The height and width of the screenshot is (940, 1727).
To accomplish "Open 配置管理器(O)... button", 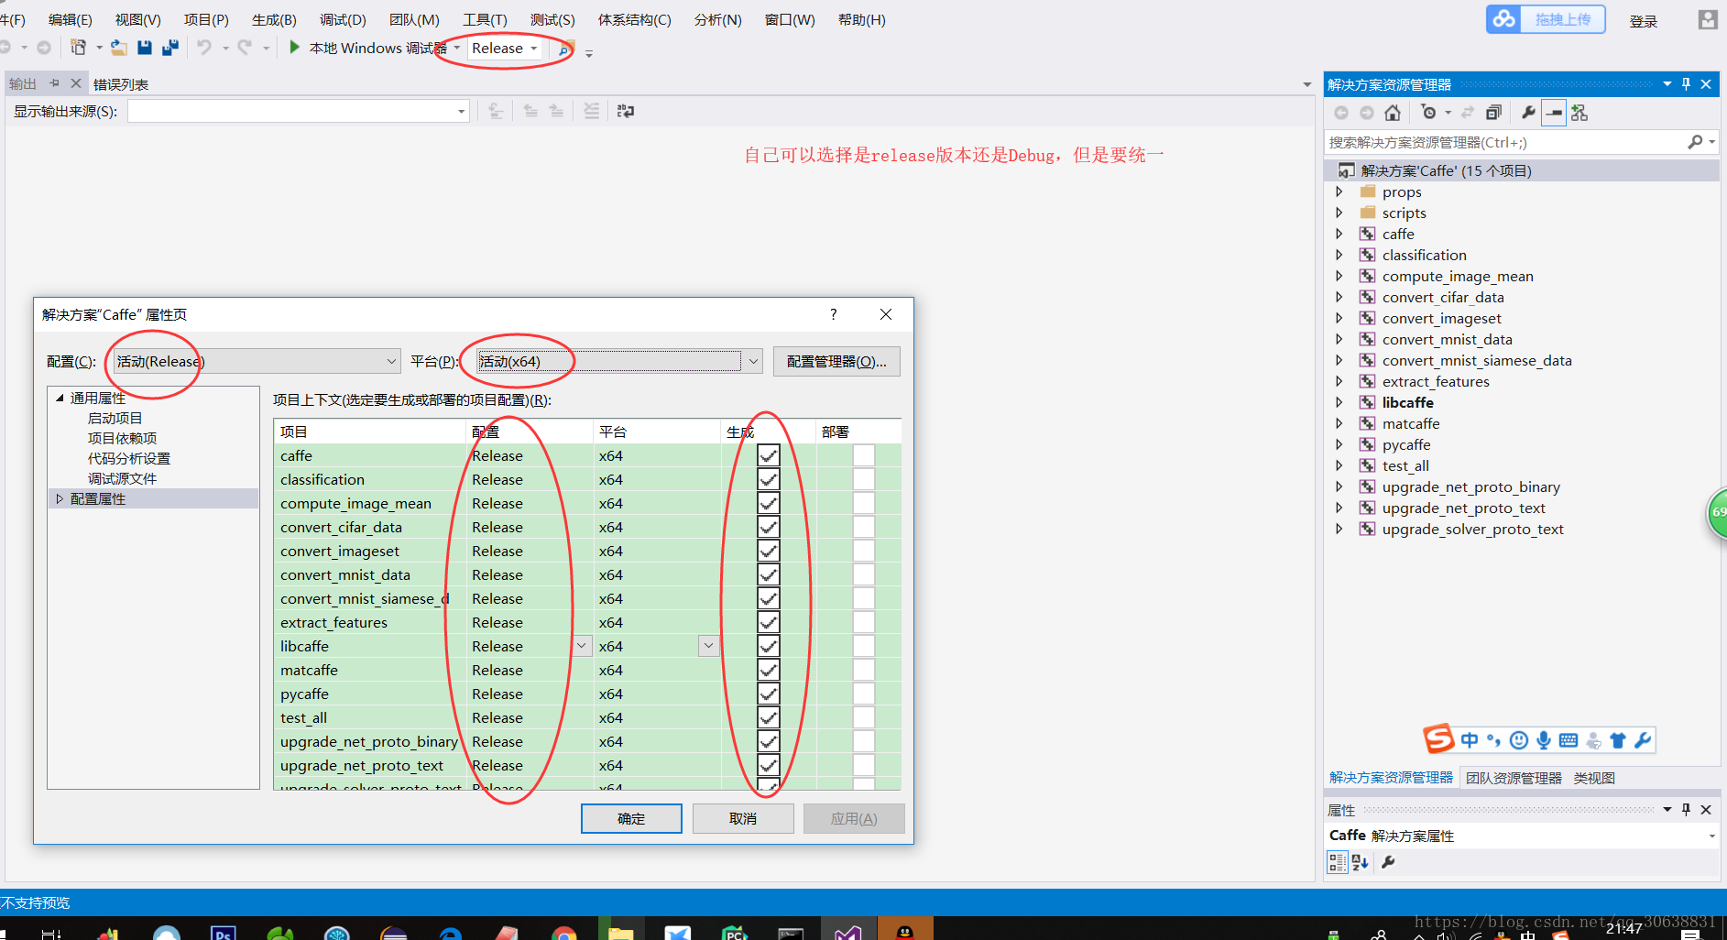I will click(x=836, y=361).
